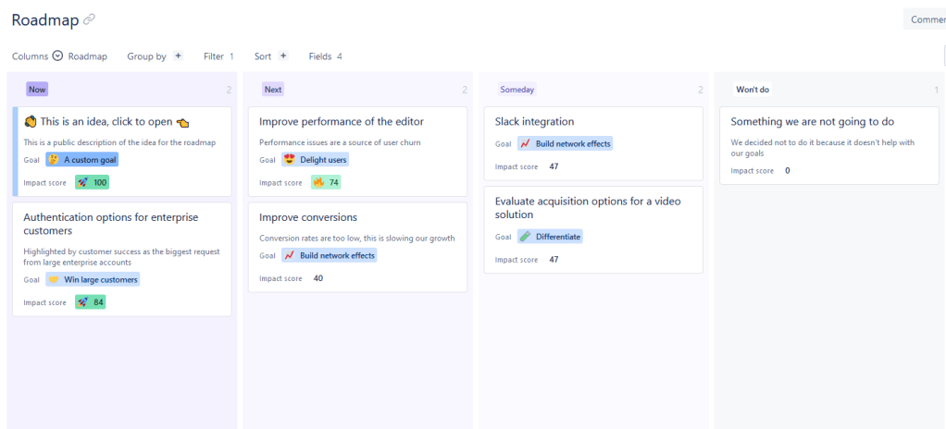Open the Comments button at top right
946x429 pixels.
pyautogui.click(x=926, y=19)
